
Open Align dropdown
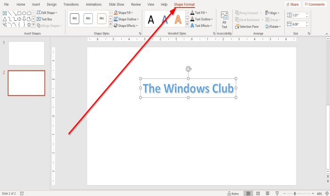click(272, 13)
